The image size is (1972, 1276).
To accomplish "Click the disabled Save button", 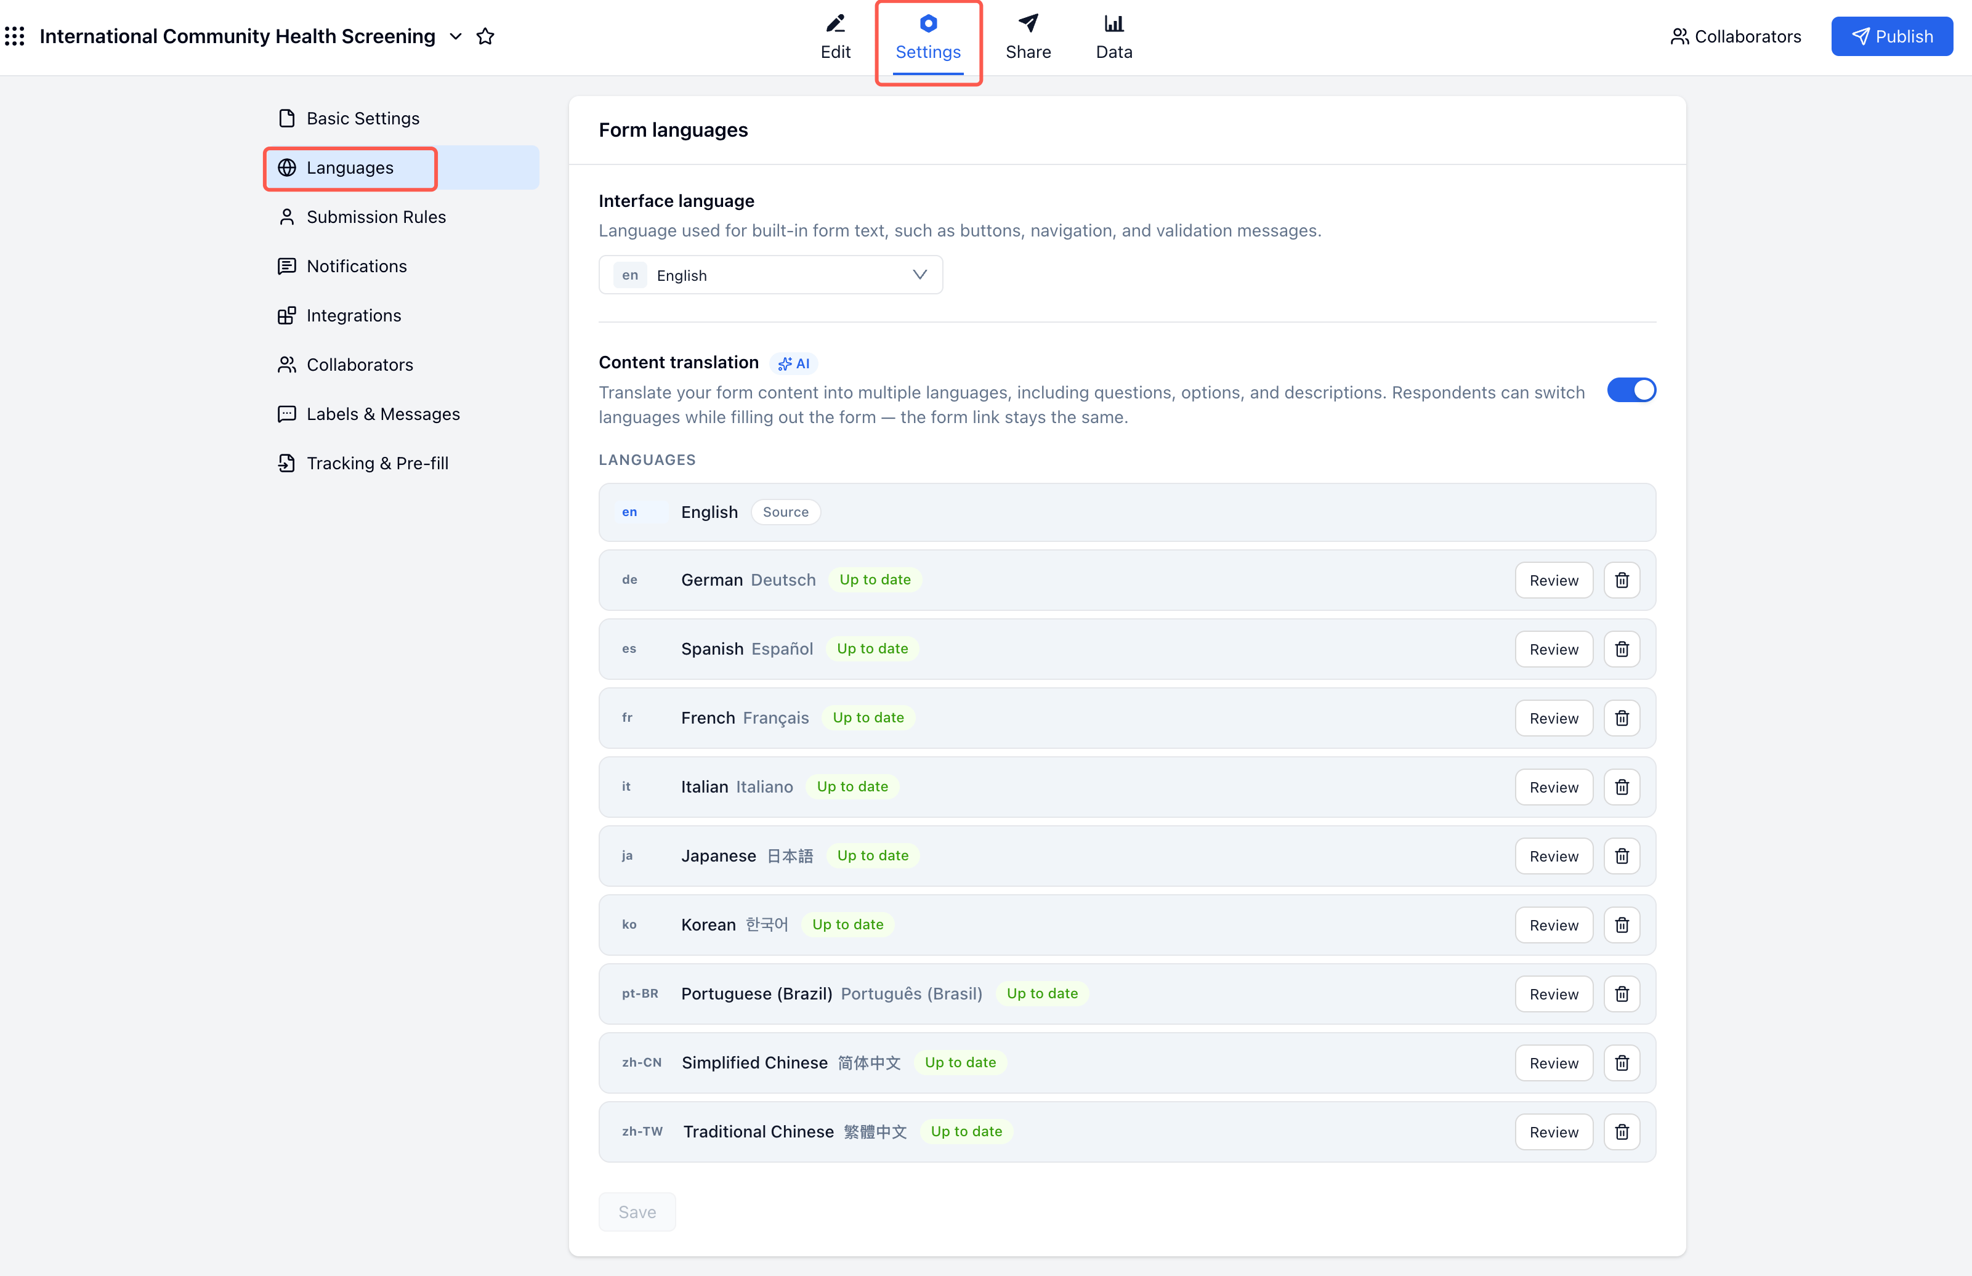I will coord(637,1212).
